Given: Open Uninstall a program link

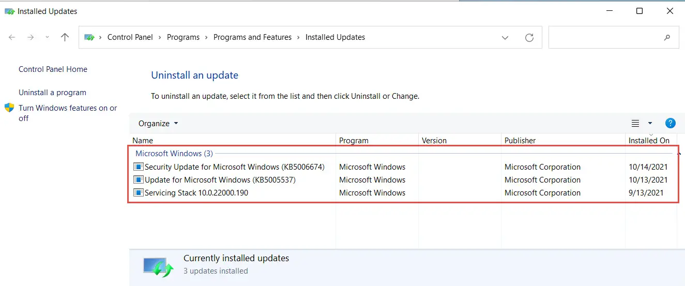Looking at the screenshot, I should 52,93.
